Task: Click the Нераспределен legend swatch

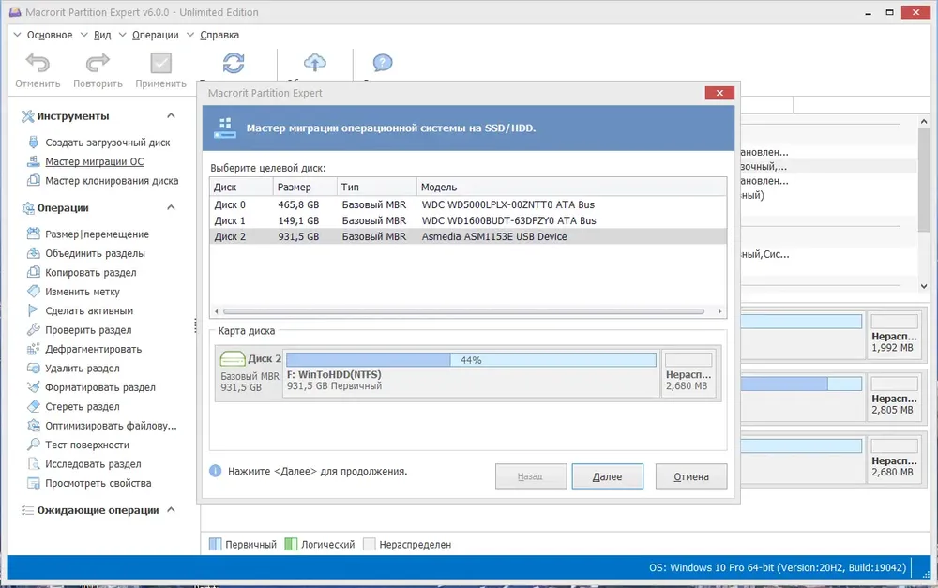Action: pos(369,544)
